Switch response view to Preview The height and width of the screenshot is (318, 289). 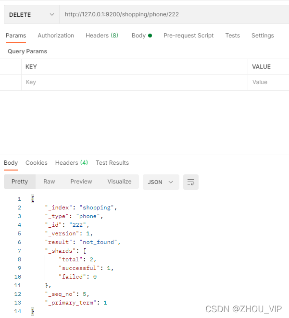pos(81,182)
